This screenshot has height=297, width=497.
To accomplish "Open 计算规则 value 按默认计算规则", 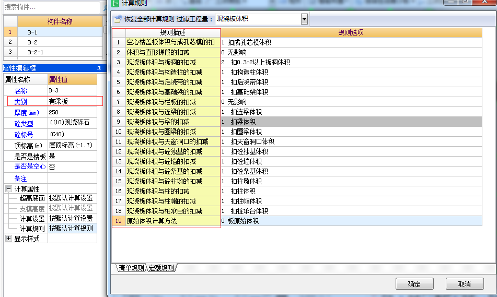I will (72, 229).
